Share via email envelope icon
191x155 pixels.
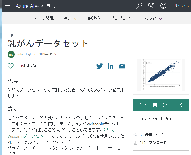(122, 66)
